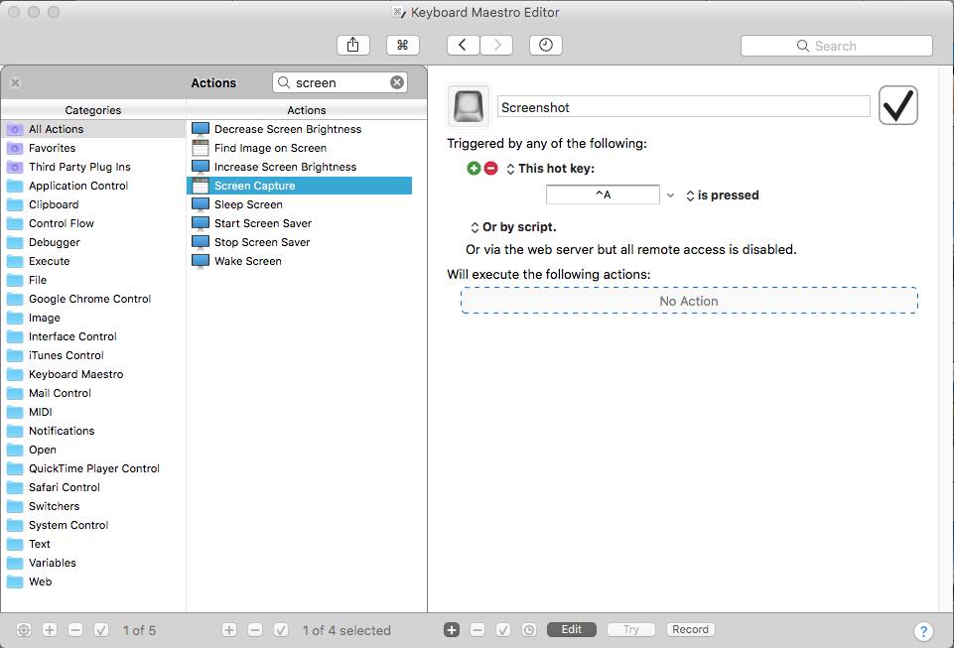Remove action with minus beside Edit
The height and width of the screenshot is (648, 954).
coord(477,630)
